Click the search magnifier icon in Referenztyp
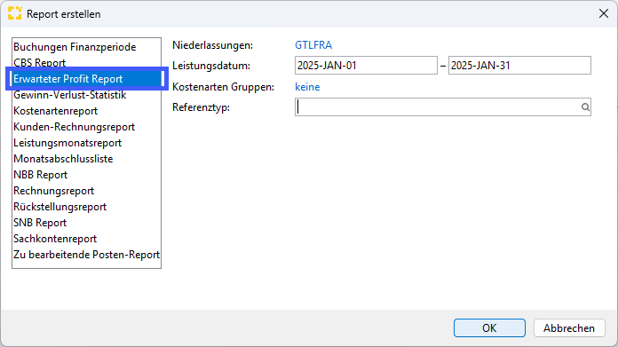 tap(585, 107)
